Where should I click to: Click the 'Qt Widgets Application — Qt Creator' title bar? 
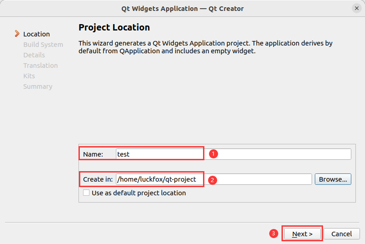tap(182, 8)
